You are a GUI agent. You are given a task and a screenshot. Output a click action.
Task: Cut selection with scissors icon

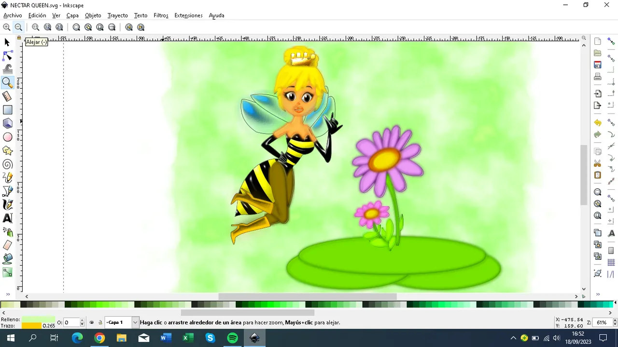coord(598,163)
